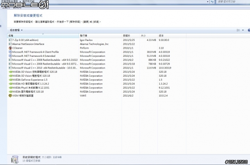Click the Akamai NetSession Interface icon

(x=10, y=44)
